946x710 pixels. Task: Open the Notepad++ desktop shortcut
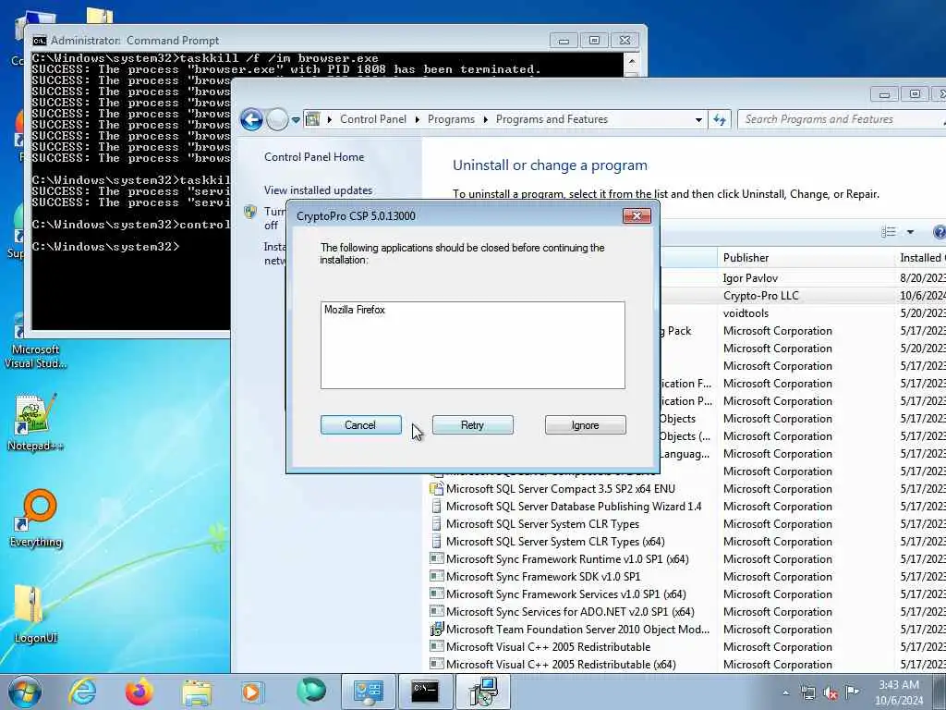(35, 422)
